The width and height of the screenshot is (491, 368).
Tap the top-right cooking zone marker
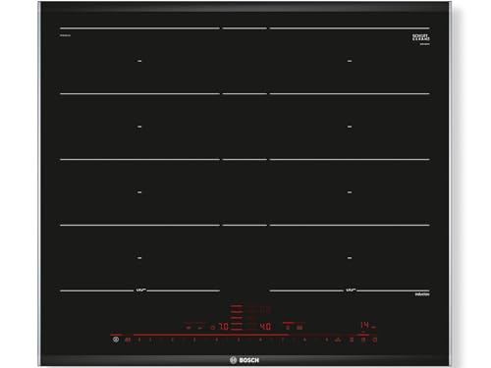tap(350, 61)
